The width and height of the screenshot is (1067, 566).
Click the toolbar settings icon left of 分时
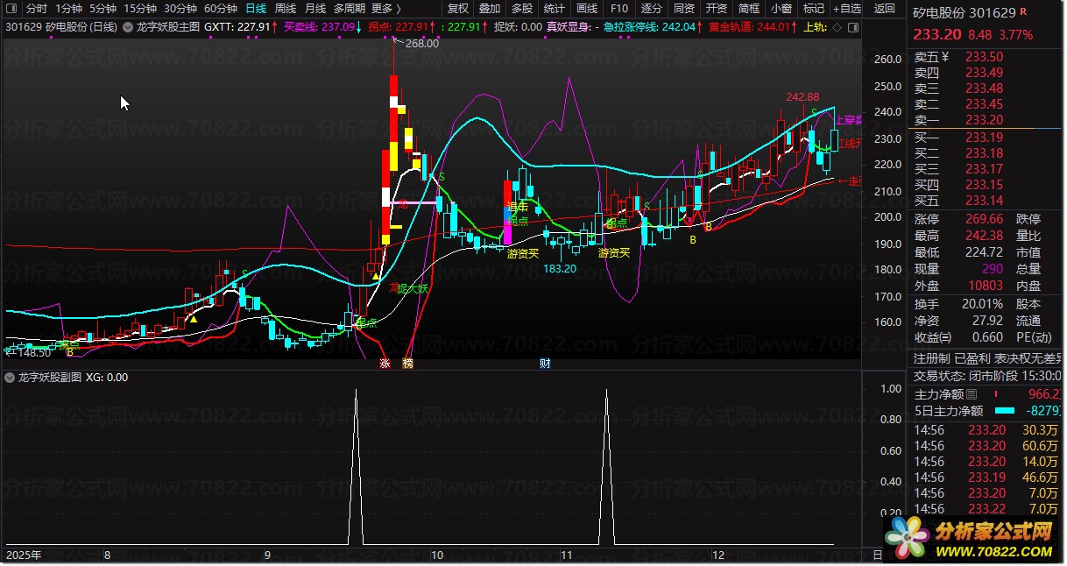point(12,9)
